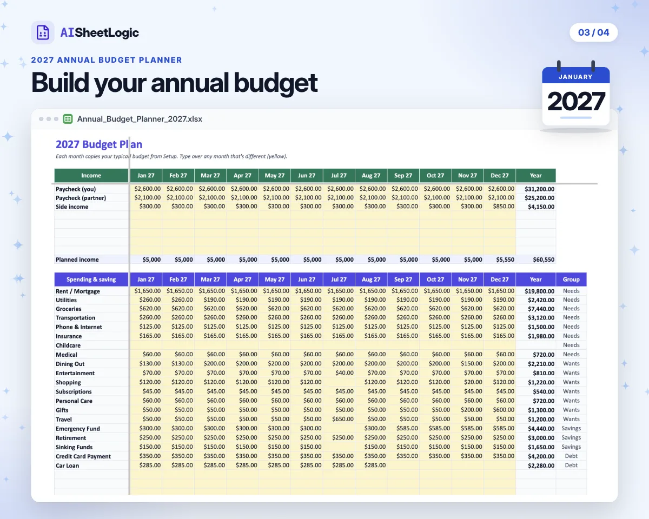Select Dining Out November cell $150.00

[x=468, y=364]
